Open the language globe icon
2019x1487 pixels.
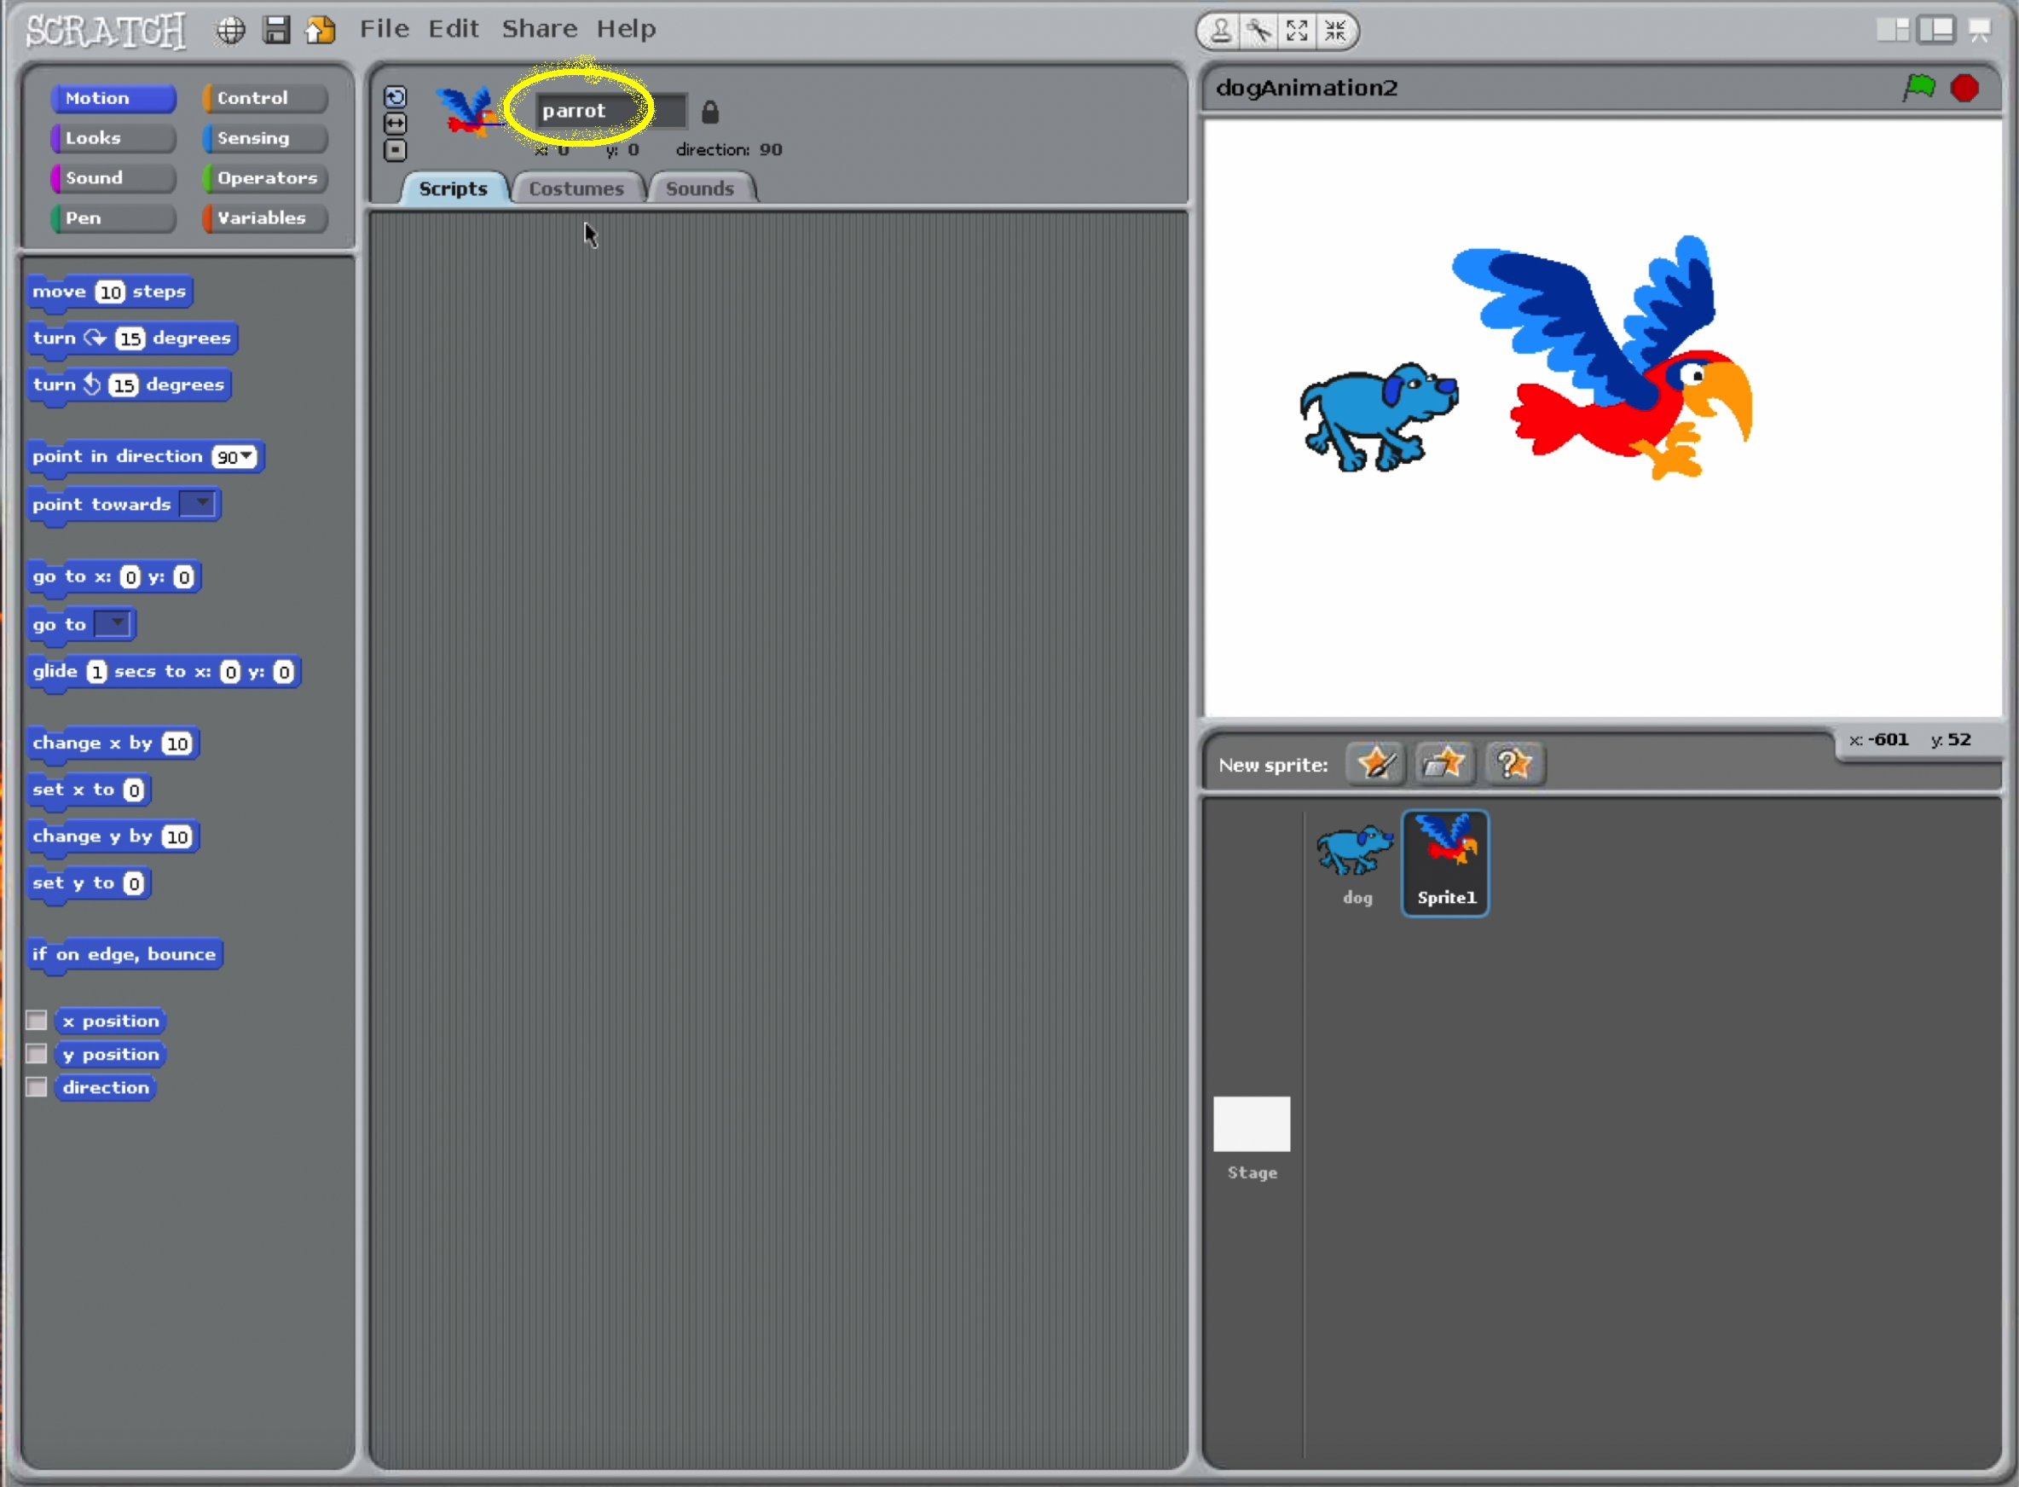230,30
